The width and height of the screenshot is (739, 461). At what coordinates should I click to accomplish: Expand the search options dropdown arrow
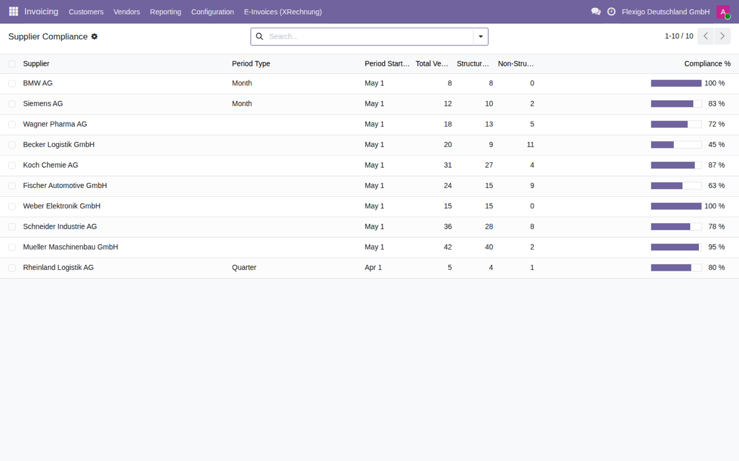point(481,37)
